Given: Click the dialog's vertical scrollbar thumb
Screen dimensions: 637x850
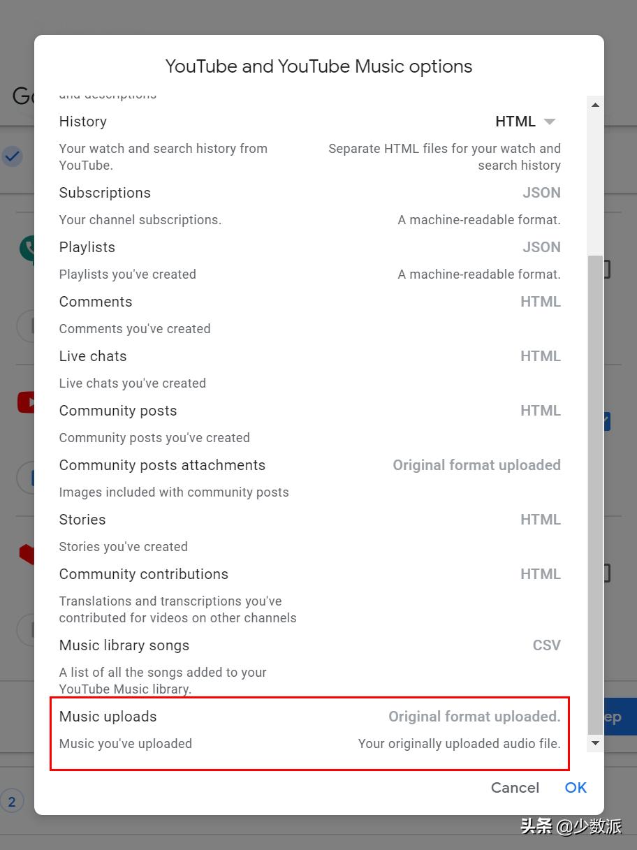Looking at the screenshot, I should tap(595, 489).
